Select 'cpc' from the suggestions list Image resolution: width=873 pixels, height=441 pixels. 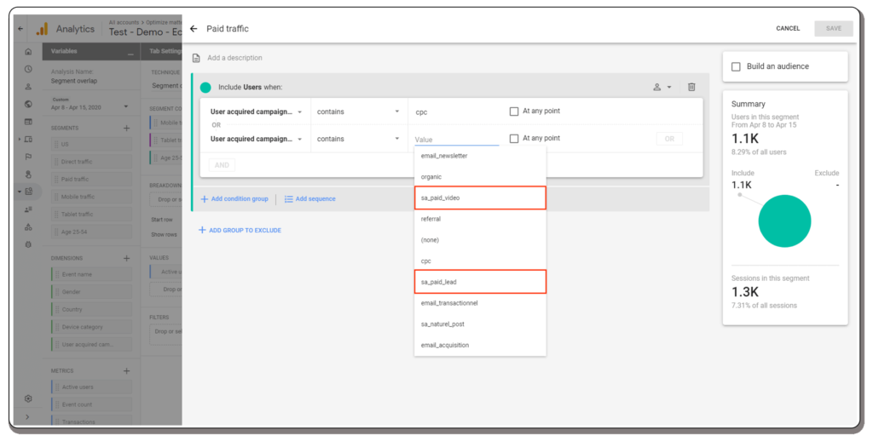480,261
